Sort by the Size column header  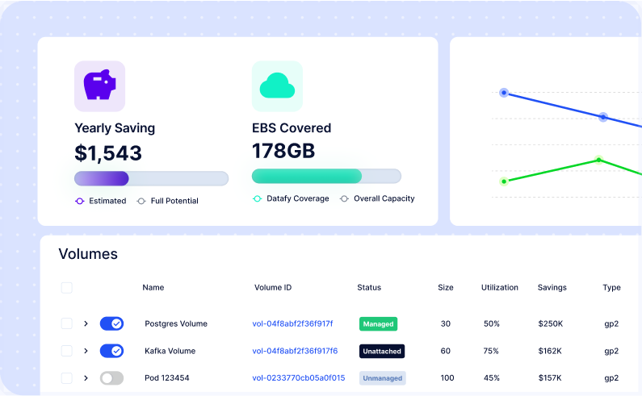click(446, 288)
